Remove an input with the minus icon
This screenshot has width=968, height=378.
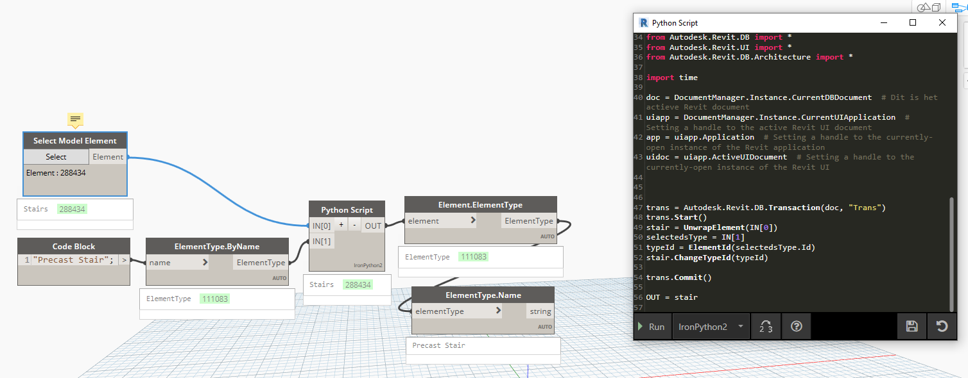pos(354,225)
